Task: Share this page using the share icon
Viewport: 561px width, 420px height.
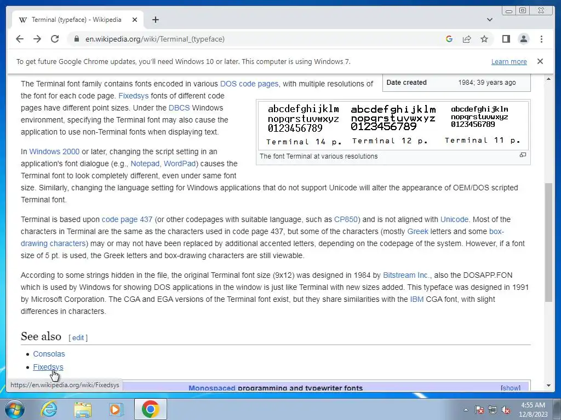Action: click(x=467, y=39)
